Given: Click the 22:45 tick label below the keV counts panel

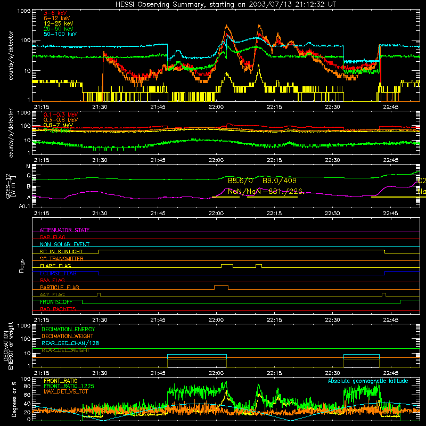Looking at the screenshot, I should [391, 107].
